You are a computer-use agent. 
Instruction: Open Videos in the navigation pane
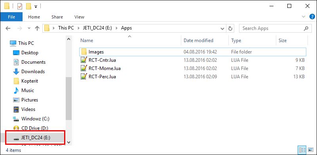(28, 109)
